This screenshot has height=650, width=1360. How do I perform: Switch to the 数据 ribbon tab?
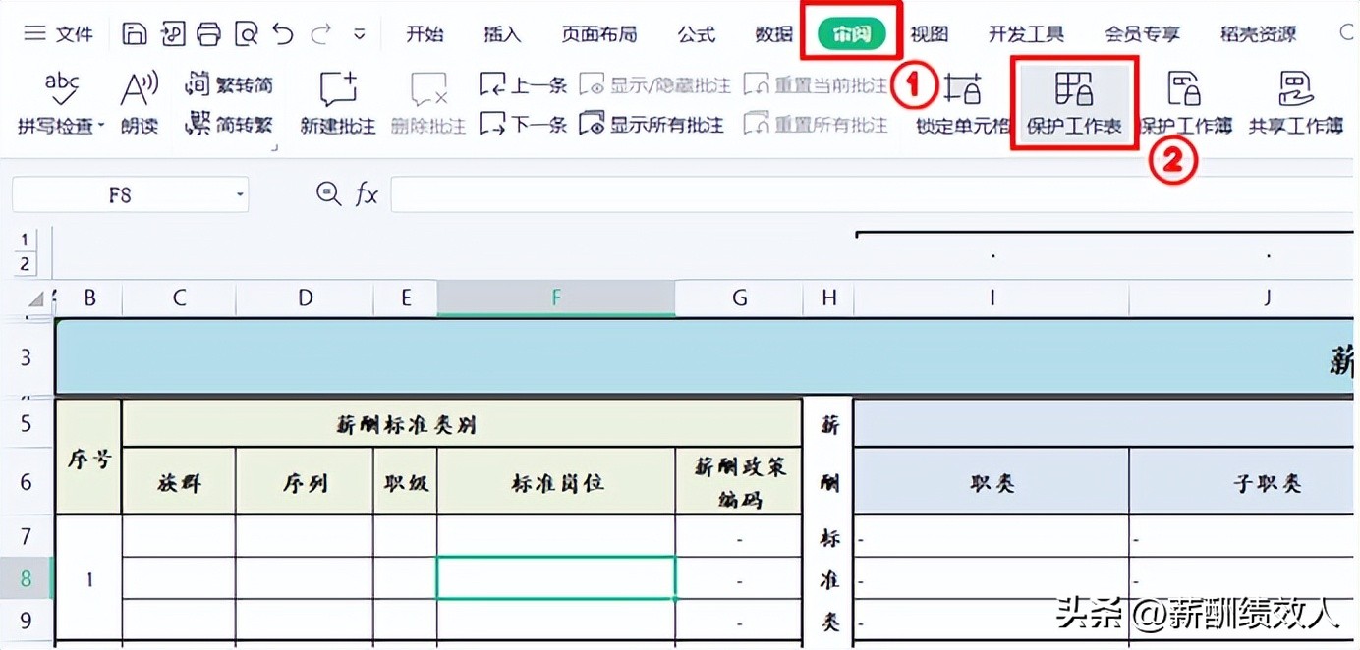[x=772, y=32]
